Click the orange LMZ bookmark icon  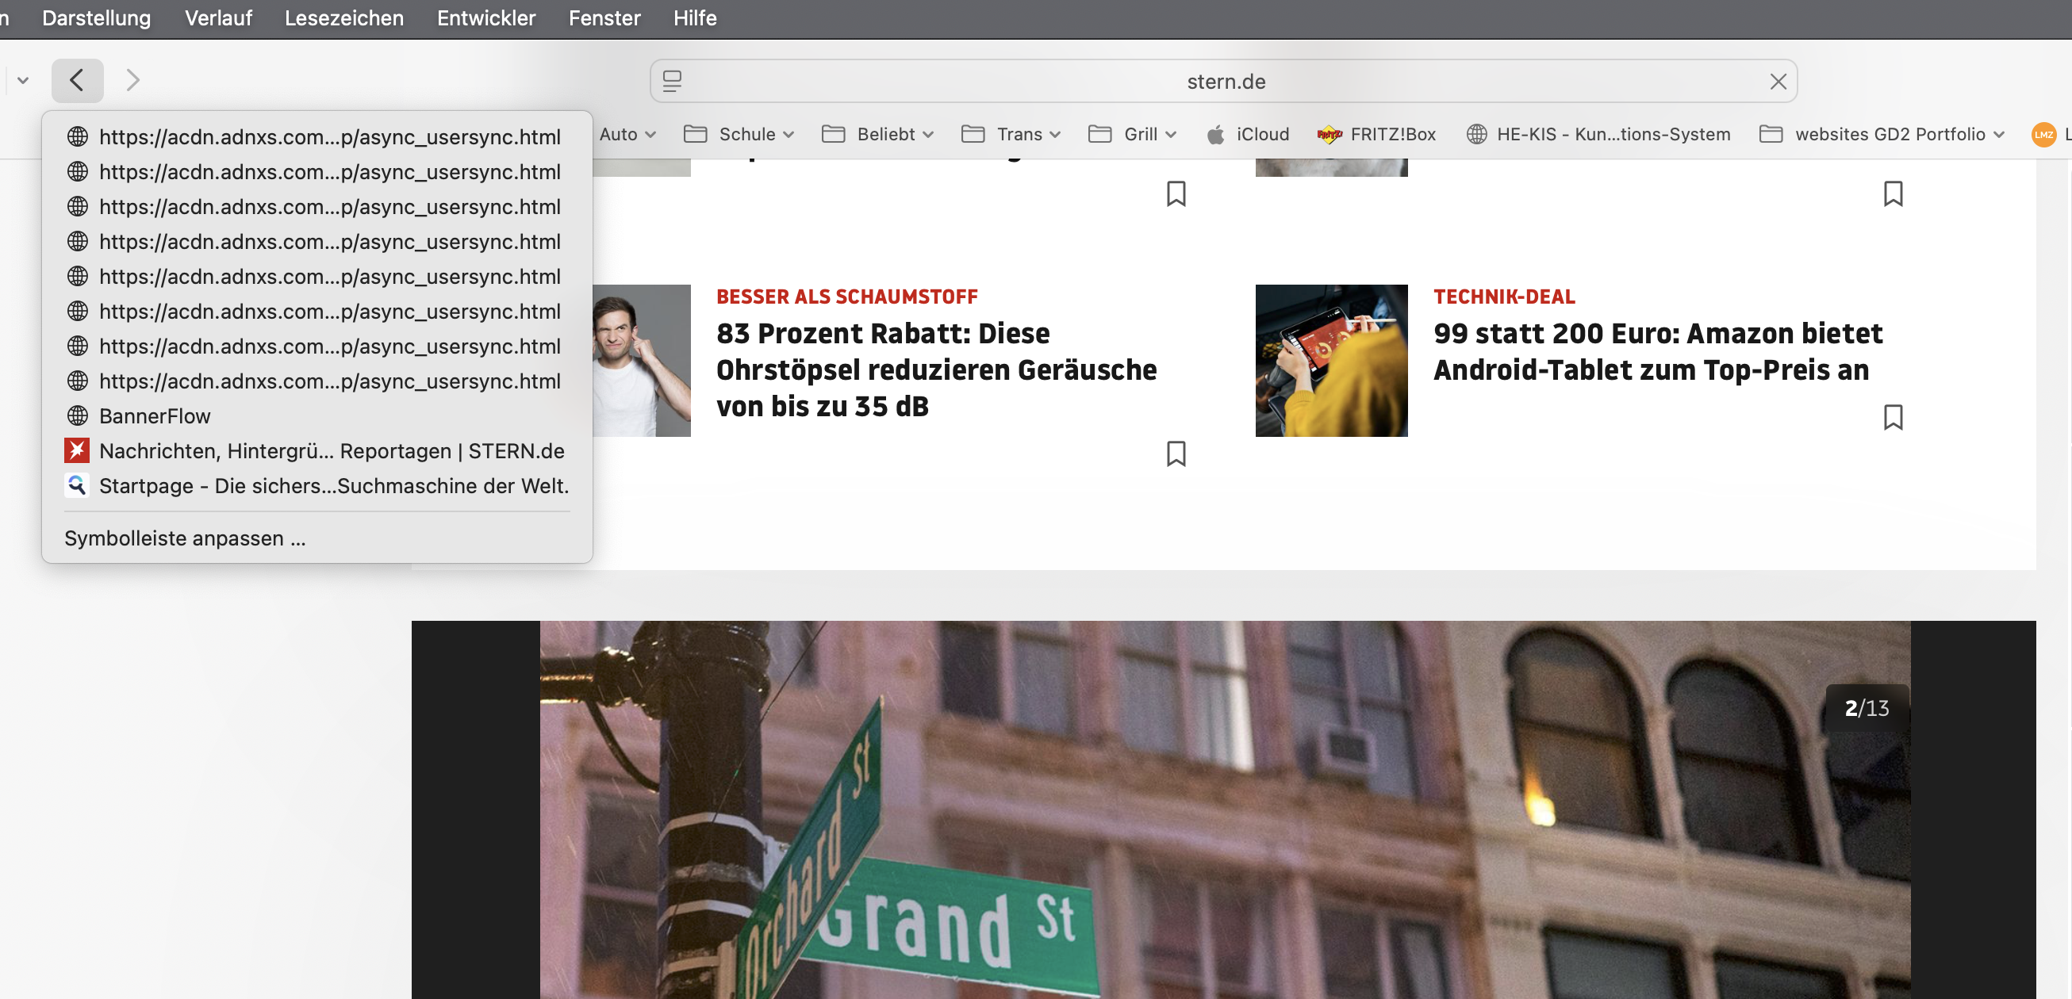click(x=2043, y=134)
